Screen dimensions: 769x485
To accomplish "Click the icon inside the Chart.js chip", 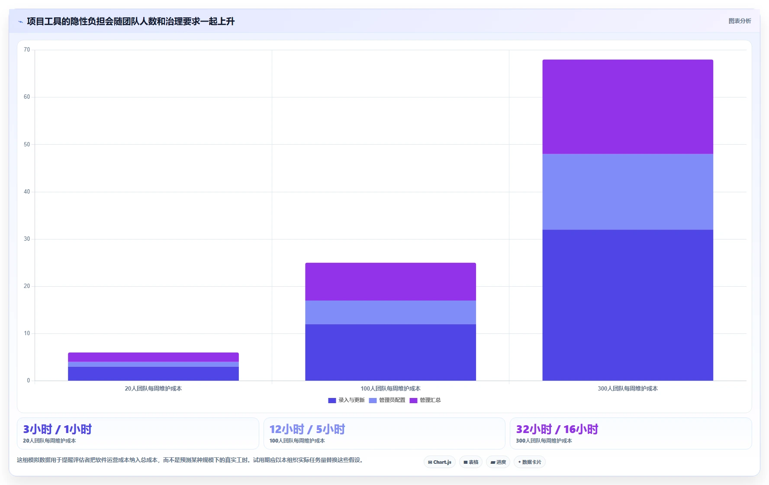I will [430, 462].
